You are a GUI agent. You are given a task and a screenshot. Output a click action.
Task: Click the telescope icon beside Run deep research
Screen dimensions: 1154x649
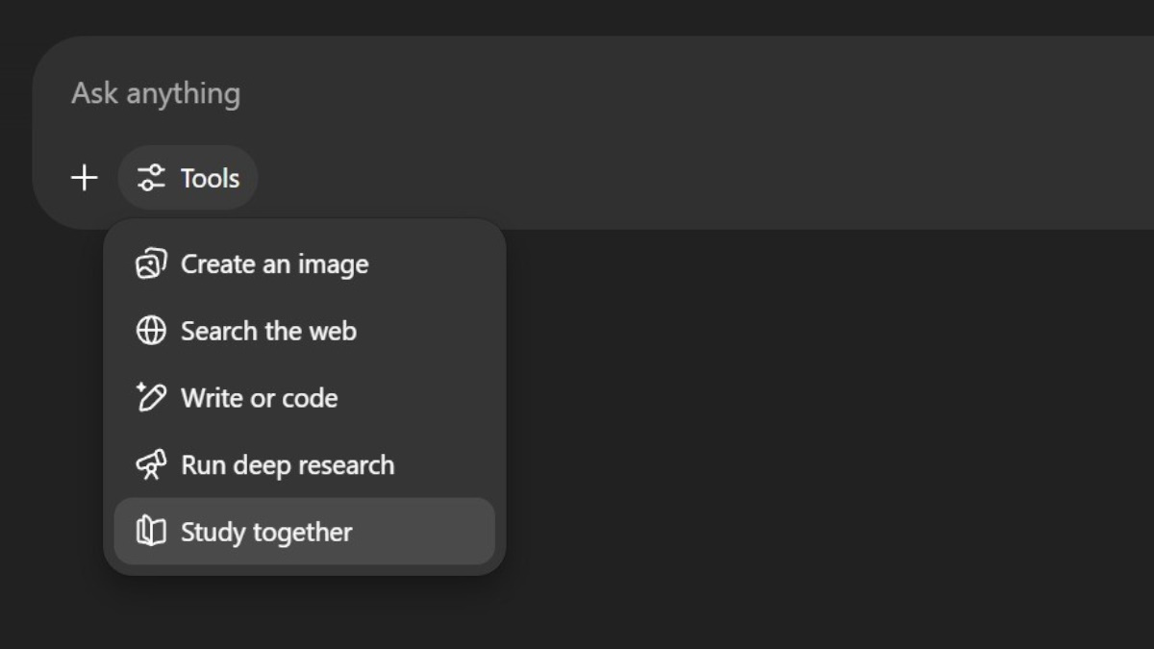click(x=151, y=464)
